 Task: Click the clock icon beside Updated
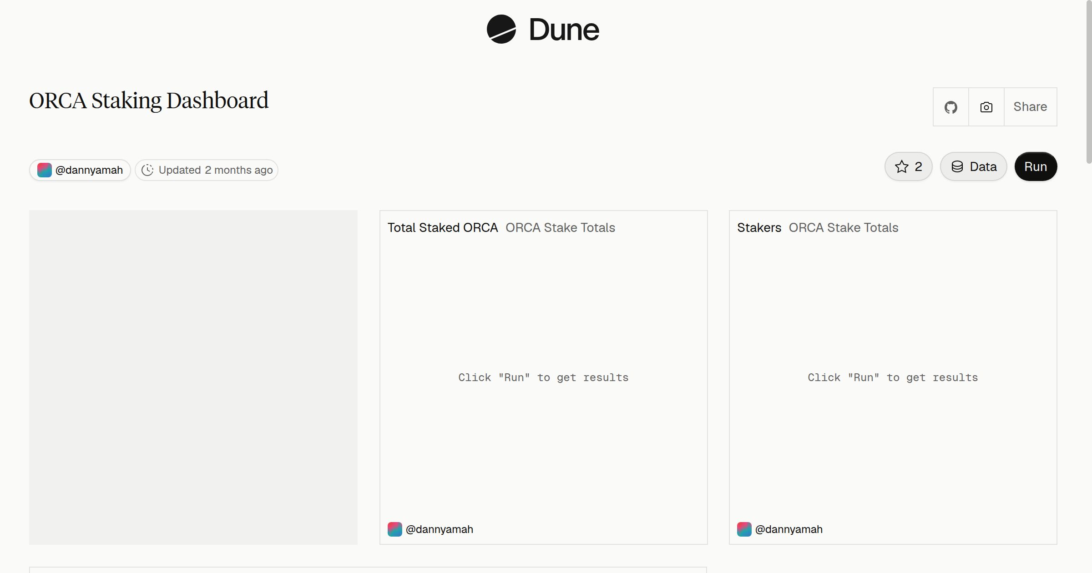point(147,170)
